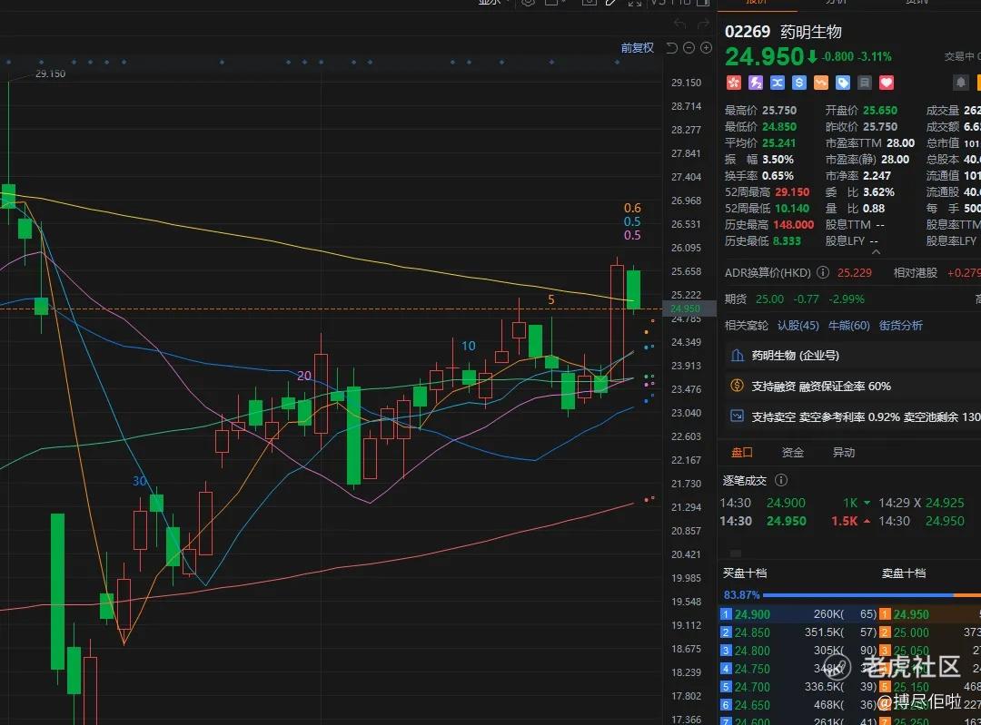981x725 pixels.
Task: Click the Hong Kong market flag badge
Action: point(733,83)
